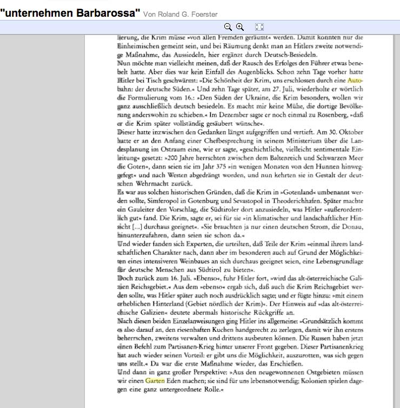Click the zoom in magnifier icon
400x408 pixels.
(x=240, y=27)
